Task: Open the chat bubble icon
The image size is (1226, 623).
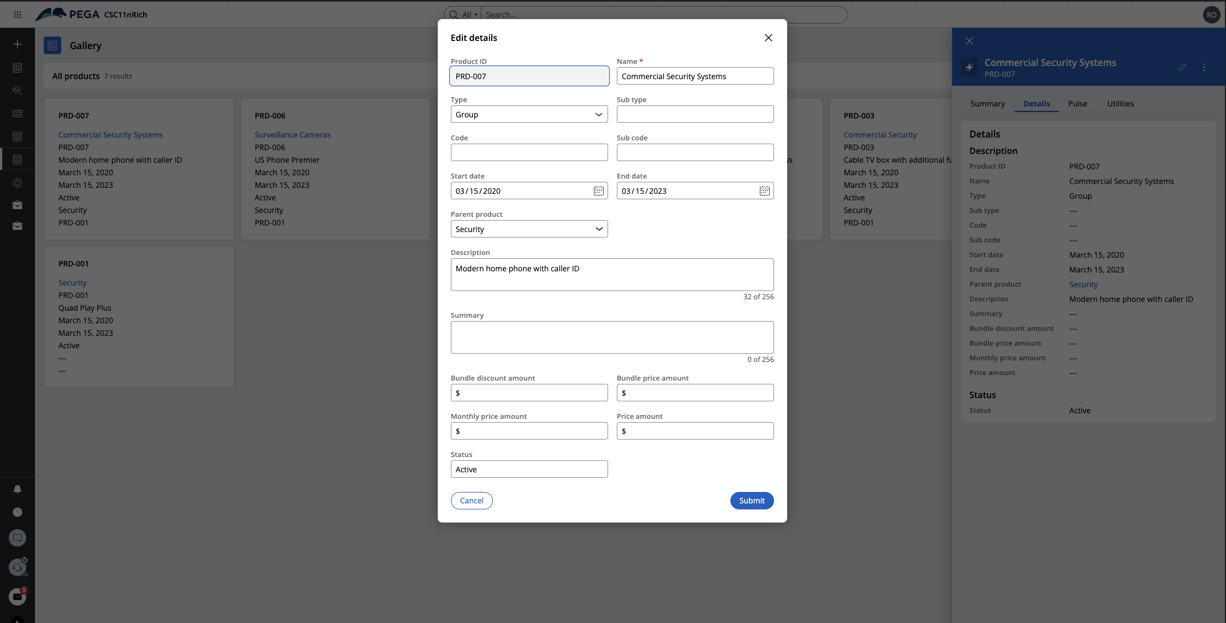Action: pyautogui.click(x=17, y=538)
